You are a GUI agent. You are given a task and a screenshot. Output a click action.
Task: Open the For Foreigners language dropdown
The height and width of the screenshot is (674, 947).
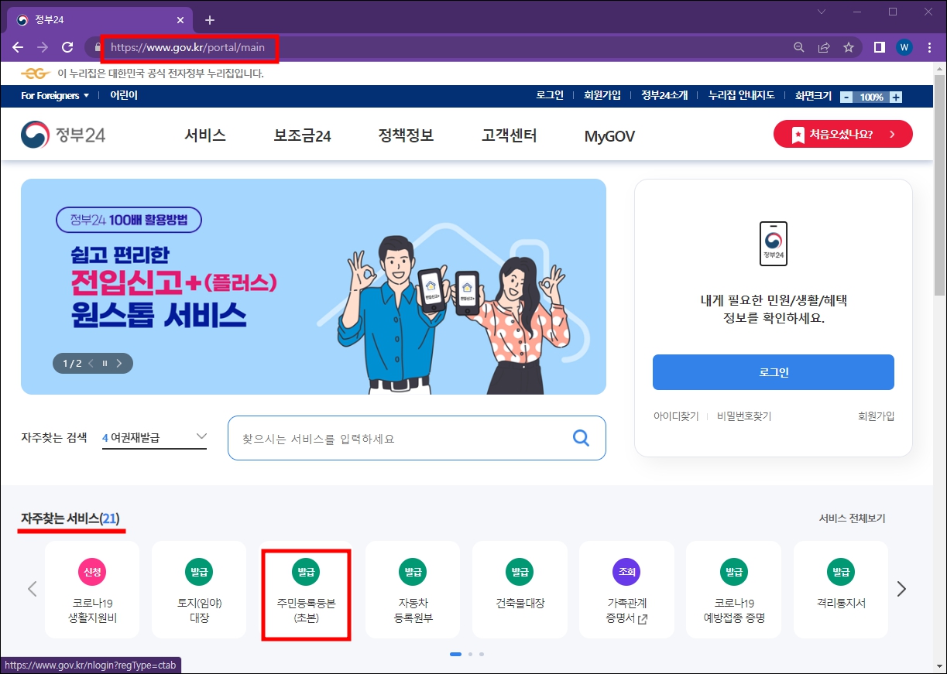coord(50,95)
